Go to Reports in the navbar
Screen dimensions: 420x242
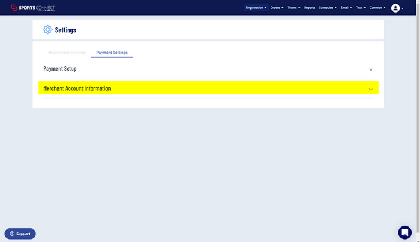309,8
